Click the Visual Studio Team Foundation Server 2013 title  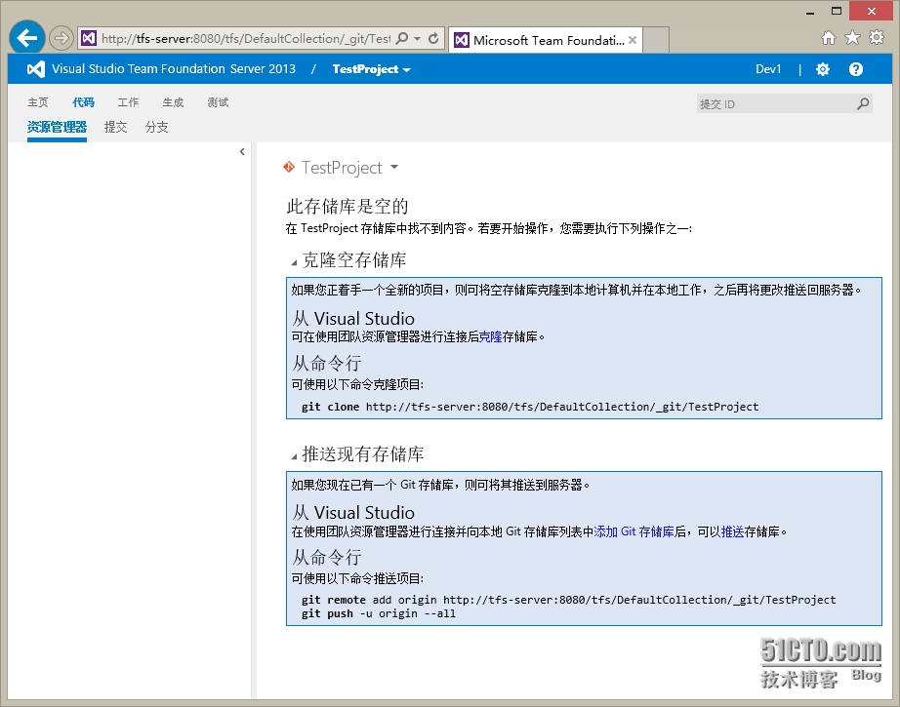tap(174, 69)
